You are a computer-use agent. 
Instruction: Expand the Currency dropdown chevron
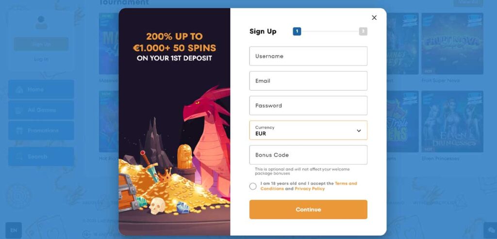point(359,131)
